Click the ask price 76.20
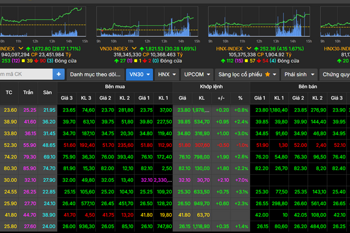This screenshot has height=233, width=350. tap(262, 157)
